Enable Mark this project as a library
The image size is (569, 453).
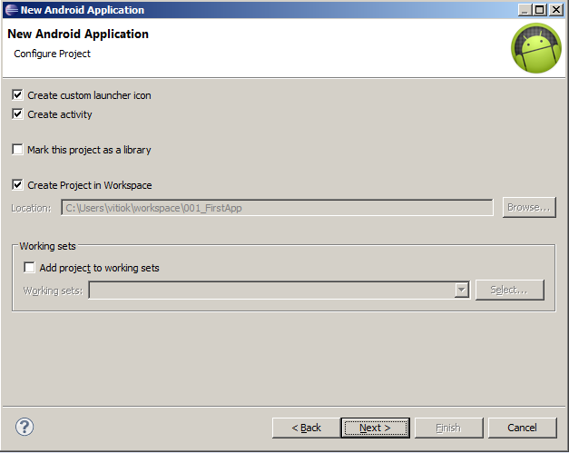coord(17,149)
